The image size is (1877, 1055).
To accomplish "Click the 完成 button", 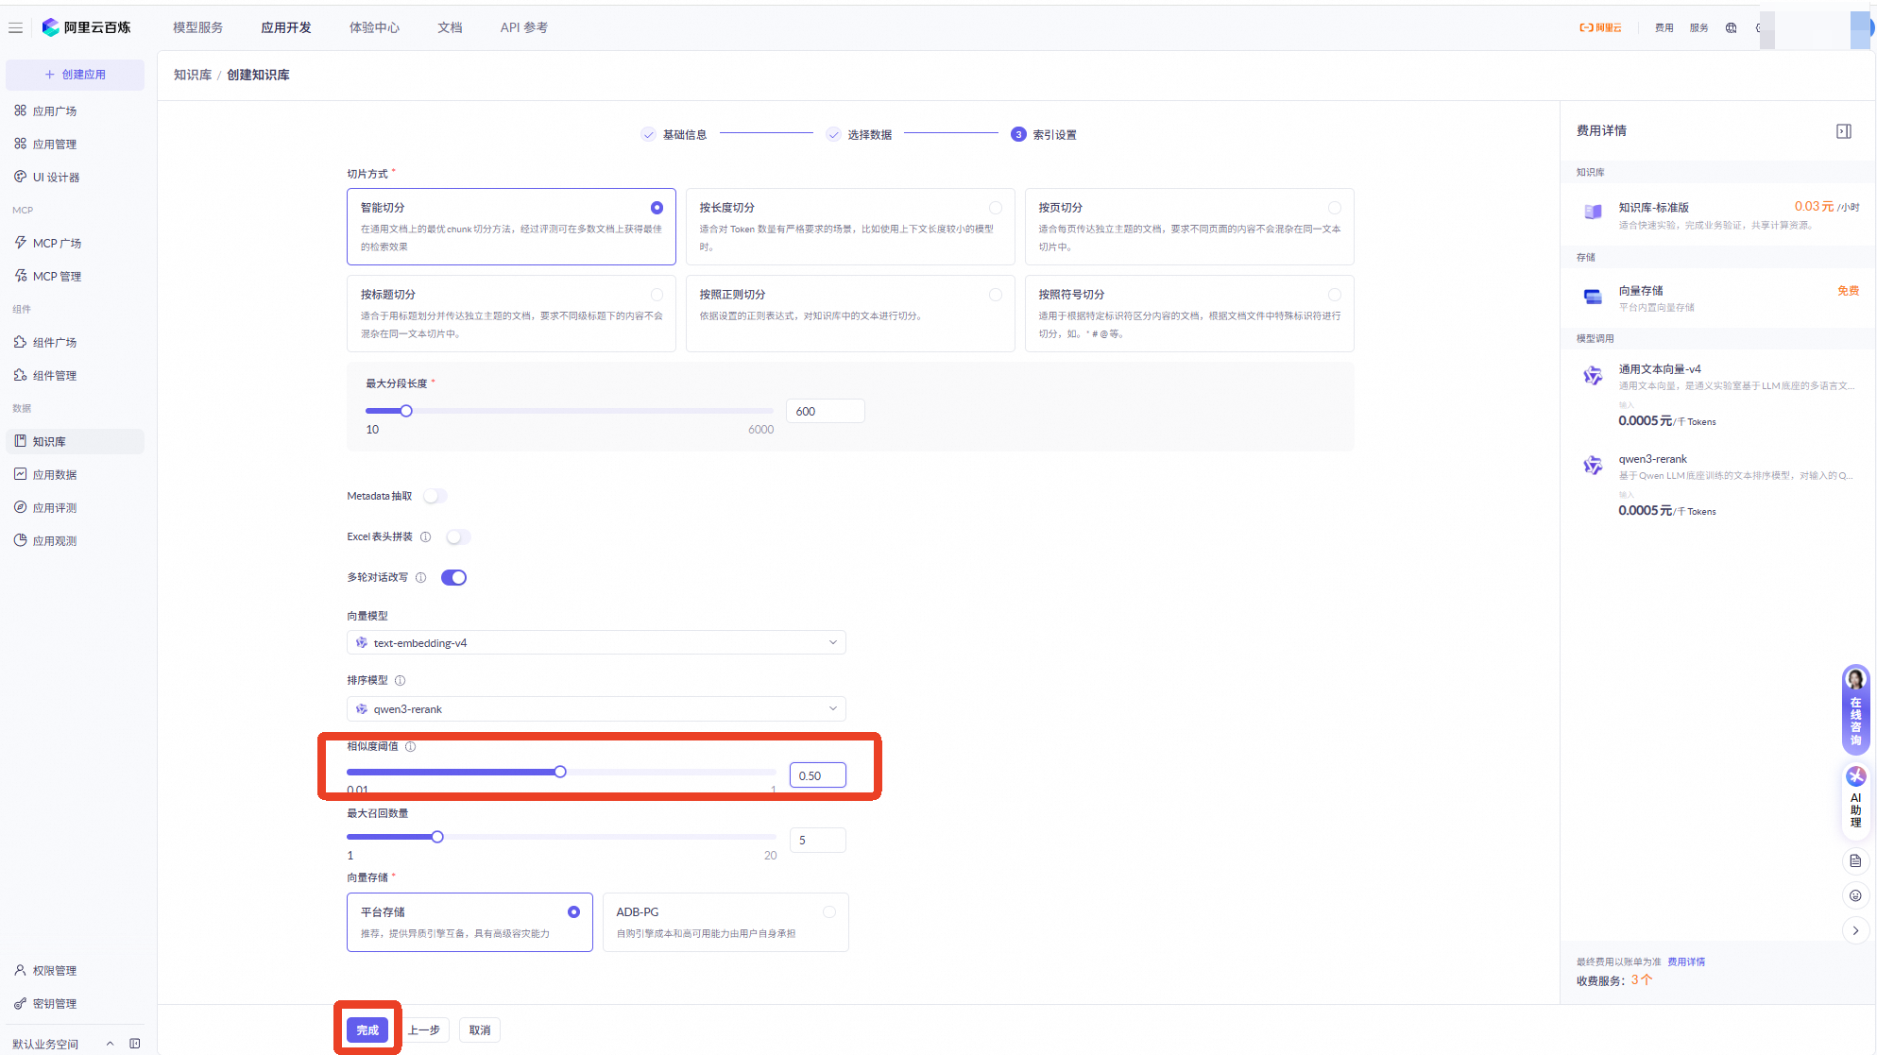I will (367, 1029).
